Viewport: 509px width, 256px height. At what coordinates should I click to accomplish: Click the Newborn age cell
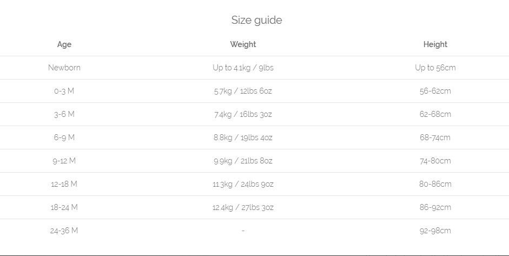click(64, 68)
